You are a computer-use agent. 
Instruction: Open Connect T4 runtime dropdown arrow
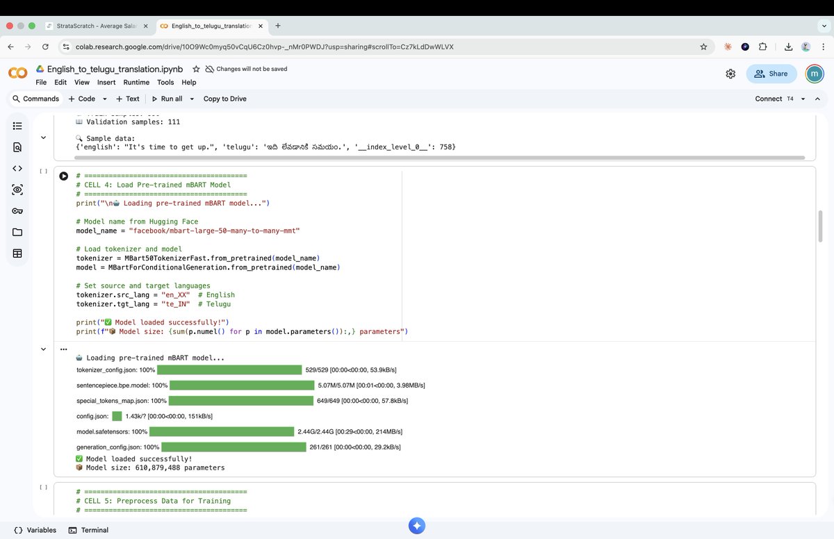click(803, 99)
